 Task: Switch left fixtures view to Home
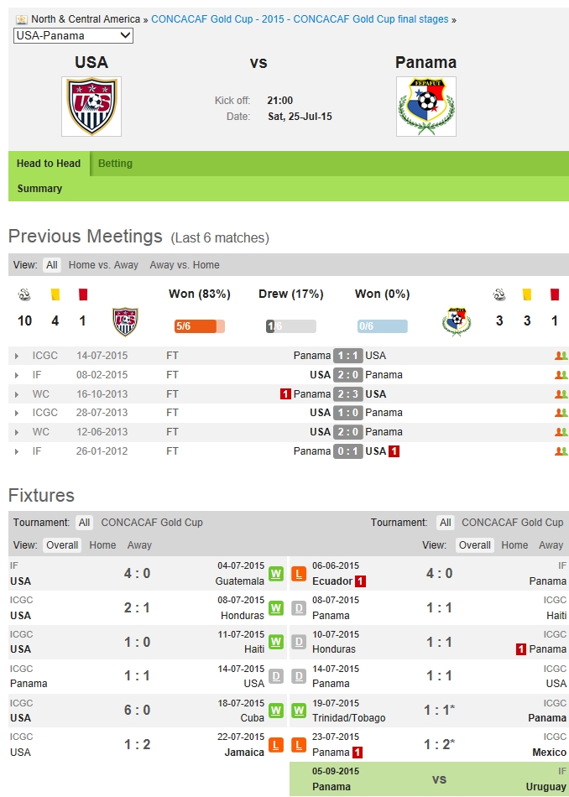tap(102, 545)
